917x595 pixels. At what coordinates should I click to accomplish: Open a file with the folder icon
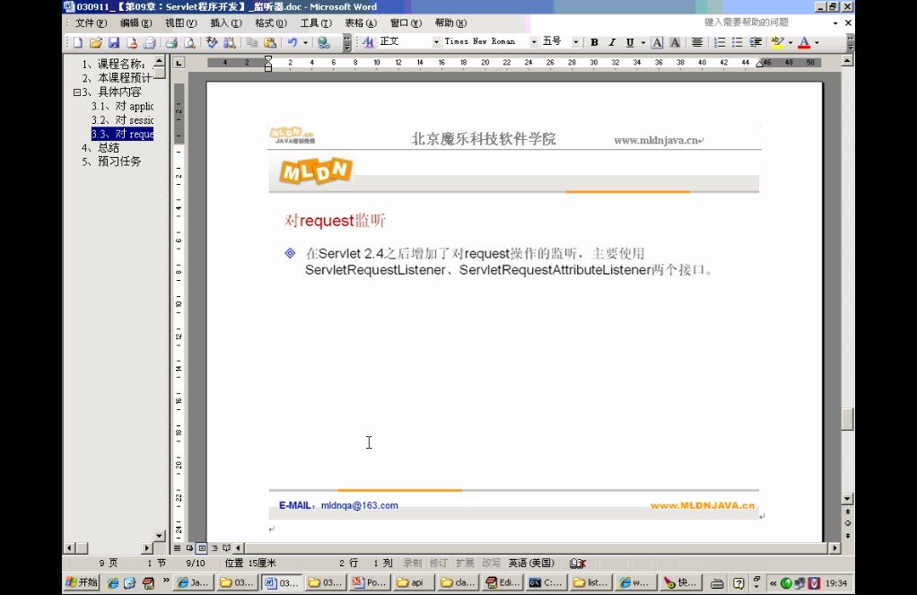(96, 42)
